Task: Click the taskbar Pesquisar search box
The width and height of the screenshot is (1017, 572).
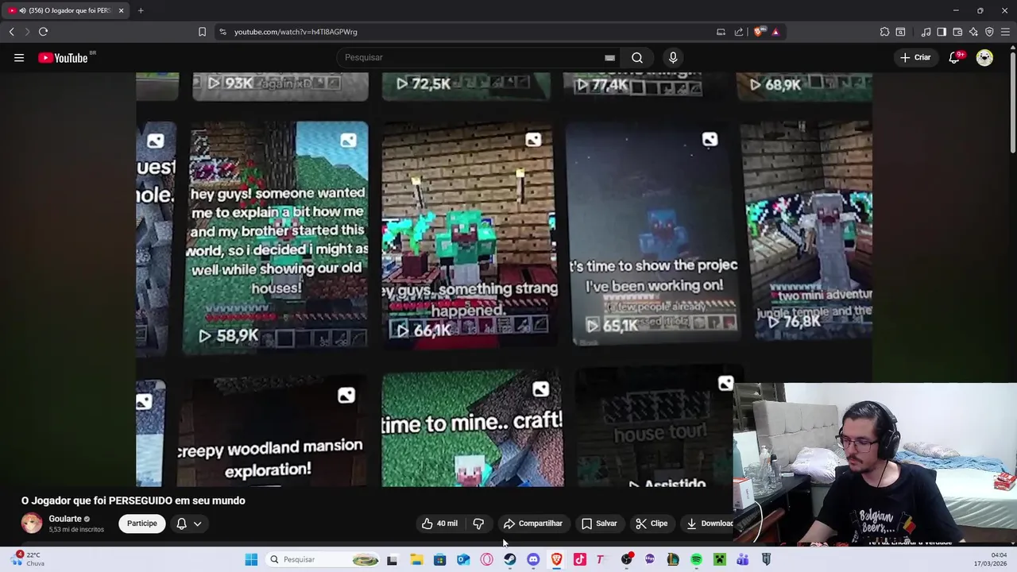Action: [323, 559]
